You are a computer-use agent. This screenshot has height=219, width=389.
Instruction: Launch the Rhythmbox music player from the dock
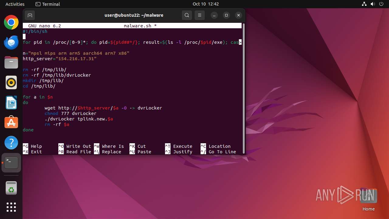point(11,82)
